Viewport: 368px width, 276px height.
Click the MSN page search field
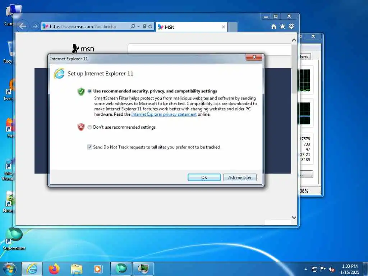point(210,49)
